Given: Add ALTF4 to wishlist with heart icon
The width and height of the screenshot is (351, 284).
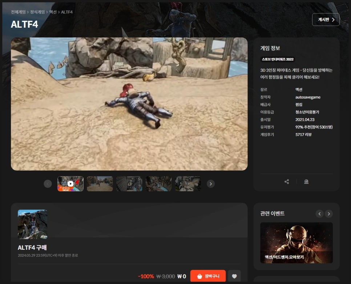Looking at the screenshot, I should (x=234, y=276).
